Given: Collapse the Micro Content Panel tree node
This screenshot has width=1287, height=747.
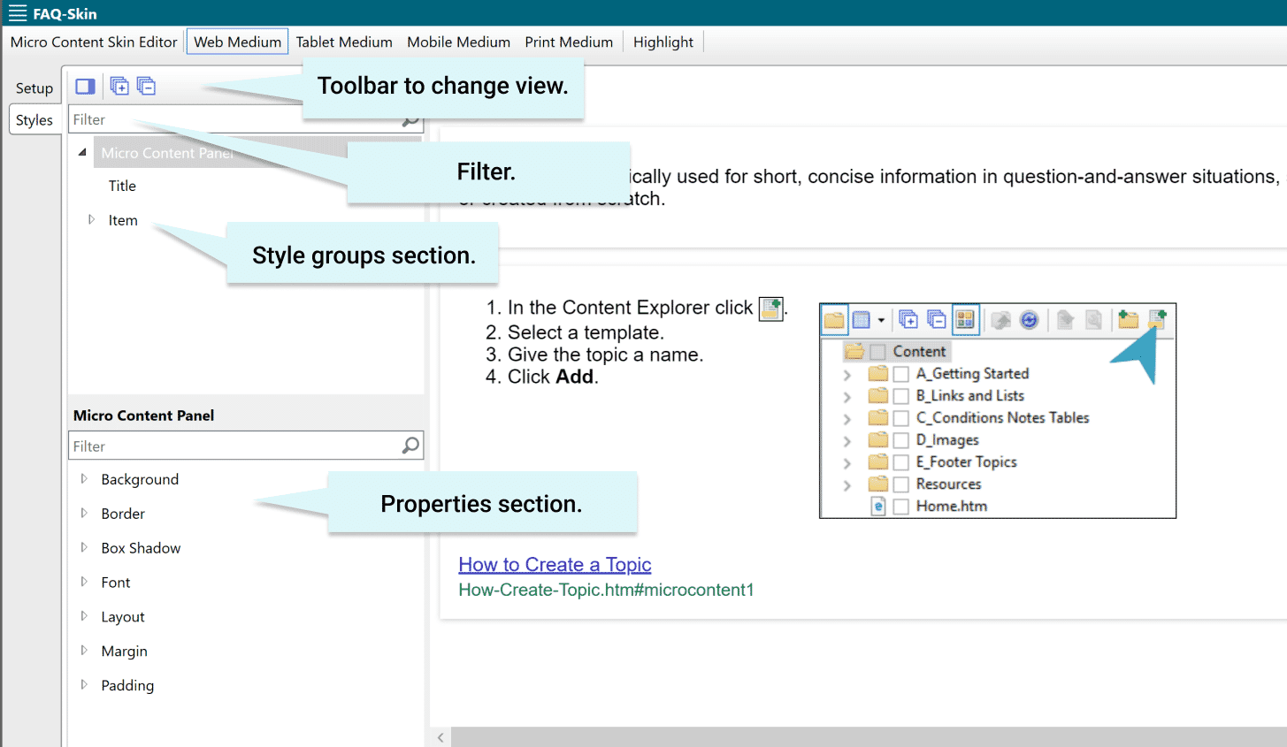Looking at the screenshot, I should click(83, 151).
